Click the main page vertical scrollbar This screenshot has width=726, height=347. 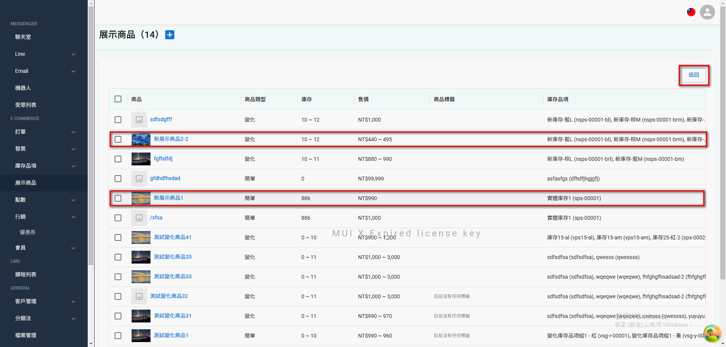click(x=723, y=143)
